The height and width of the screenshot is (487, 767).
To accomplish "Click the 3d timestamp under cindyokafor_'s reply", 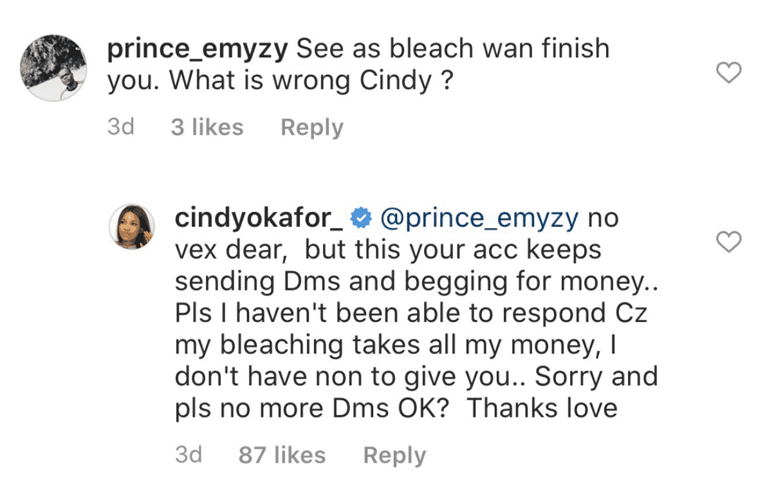I will click(x=188, y=456).
